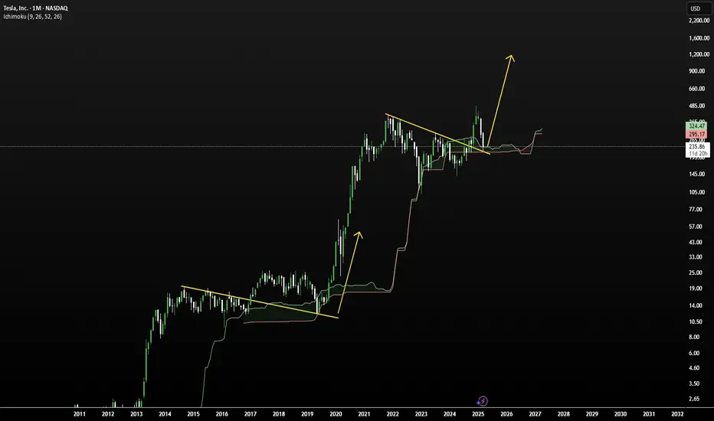The width and height of the screenshot is (714, 421).
Task: Click the 2025 time axis label
Action: (478, 414)
